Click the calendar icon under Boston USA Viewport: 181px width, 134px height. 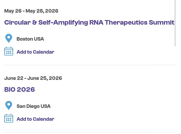pyautogui.click(x=9, y=51)
